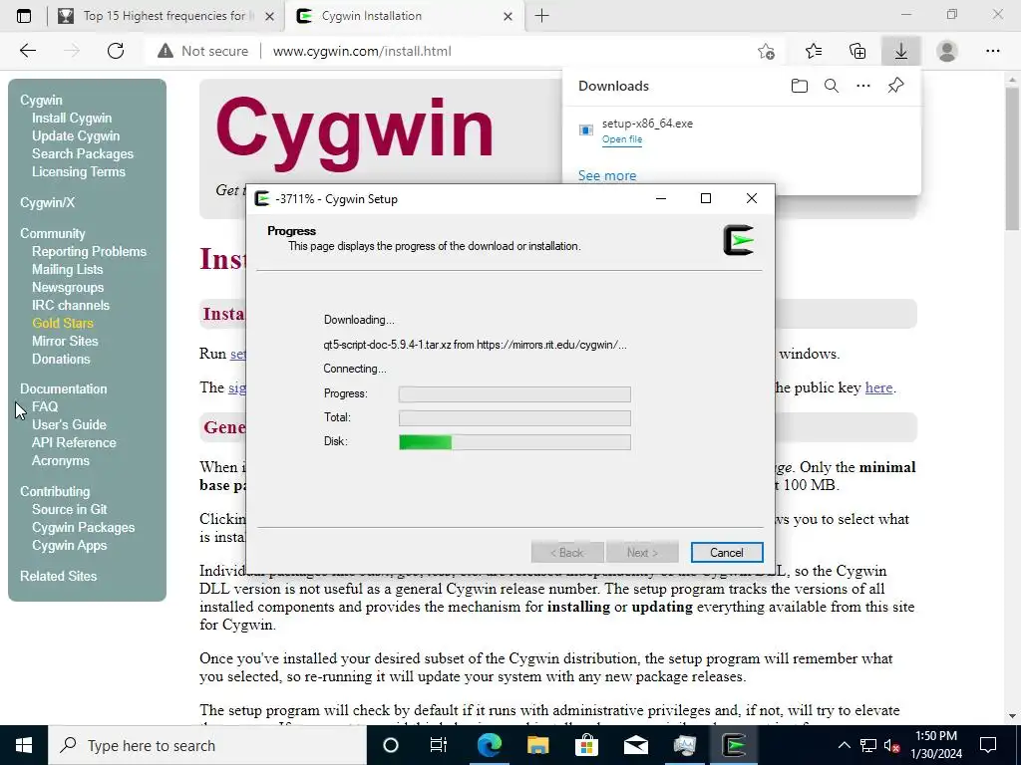This screenshot has width=1021, height=765.
Task: Open Donations sidebar link
Action: click(61, 359)
